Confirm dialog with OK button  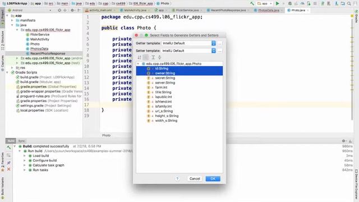(213, 178)
